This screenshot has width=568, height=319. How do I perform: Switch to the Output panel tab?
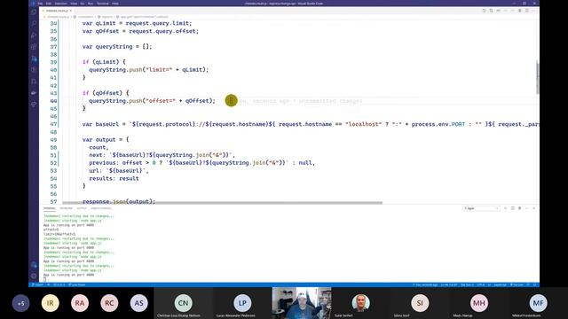(x=82, y=208)
